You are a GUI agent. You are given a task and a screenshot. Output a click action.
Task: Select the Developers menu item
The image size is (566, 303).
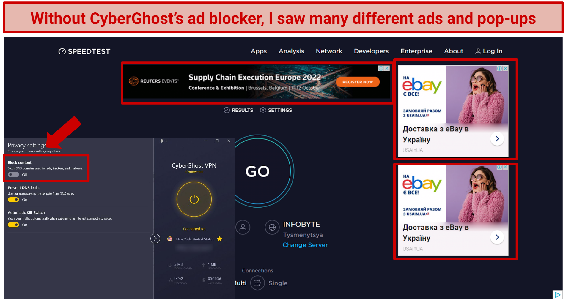pos(371,51)
